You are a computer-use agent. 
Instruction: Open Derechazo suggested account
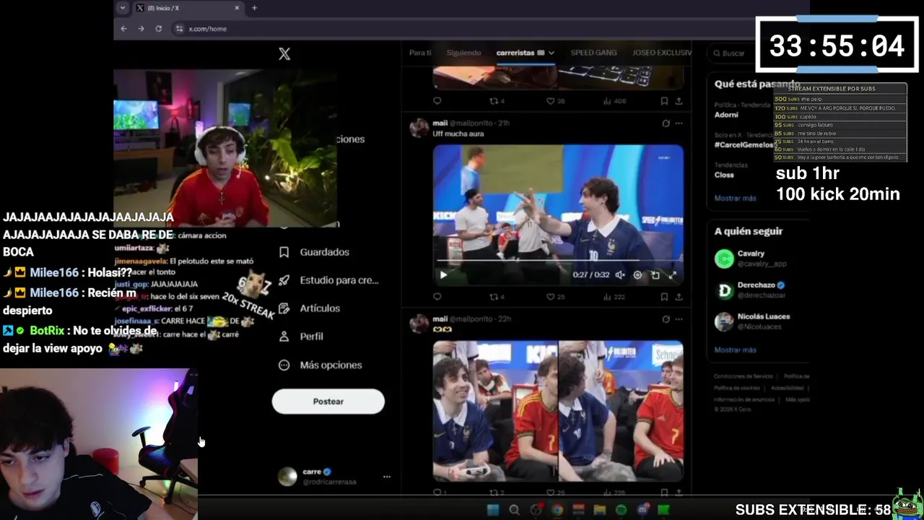751,290
